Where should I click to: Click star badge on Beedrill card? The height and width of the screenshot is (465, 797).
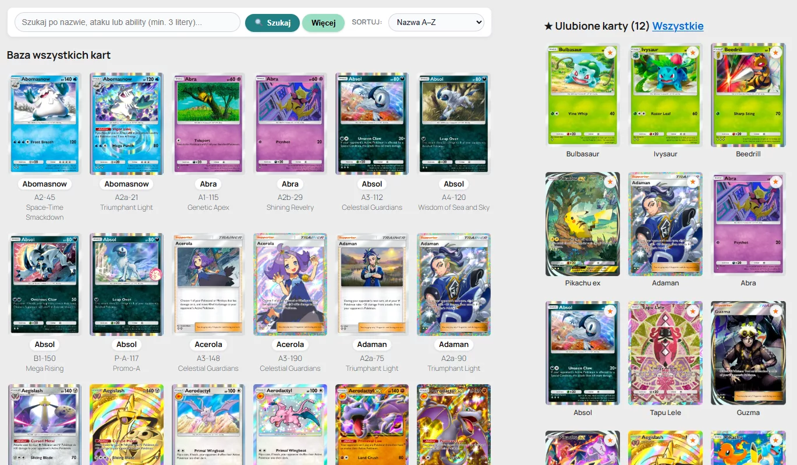(775, 52)
